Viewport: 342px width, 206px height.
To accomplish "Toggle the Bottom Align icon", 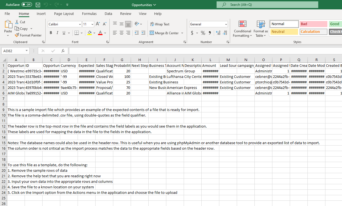I will click(128, 24).
